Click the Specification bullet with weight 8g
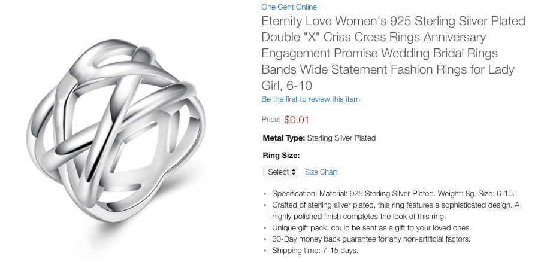This screenshot has width=541, height=262. click(393, 194)
